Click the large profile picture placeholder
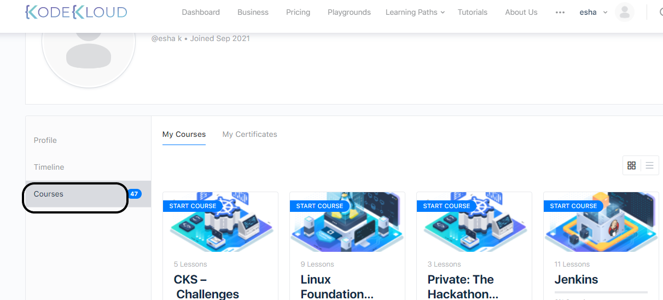This screenshot has height=300, width=663. click(x=89, y=55)
